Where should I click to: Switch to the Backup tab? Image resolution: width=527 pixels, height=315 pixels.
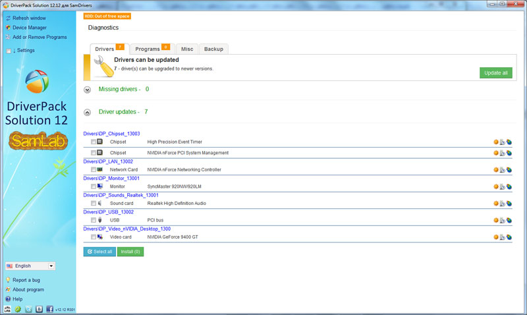pos(213,49)
